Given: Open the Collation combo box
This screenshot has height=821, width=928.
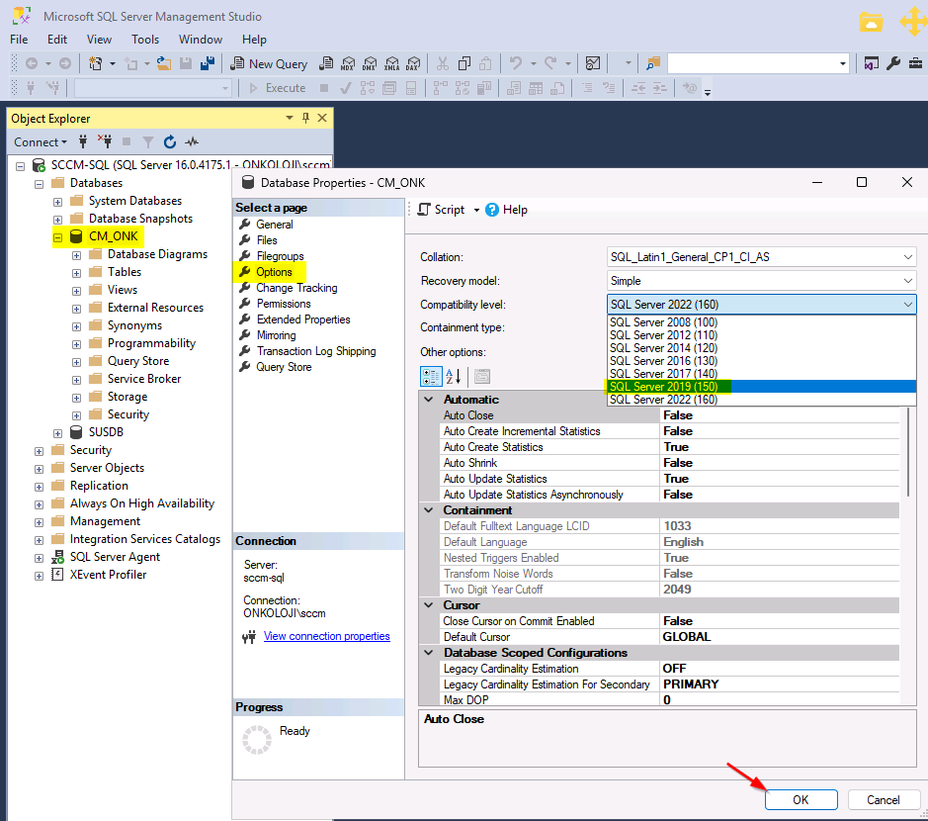Looking at the screenshot, I should 761,257.
